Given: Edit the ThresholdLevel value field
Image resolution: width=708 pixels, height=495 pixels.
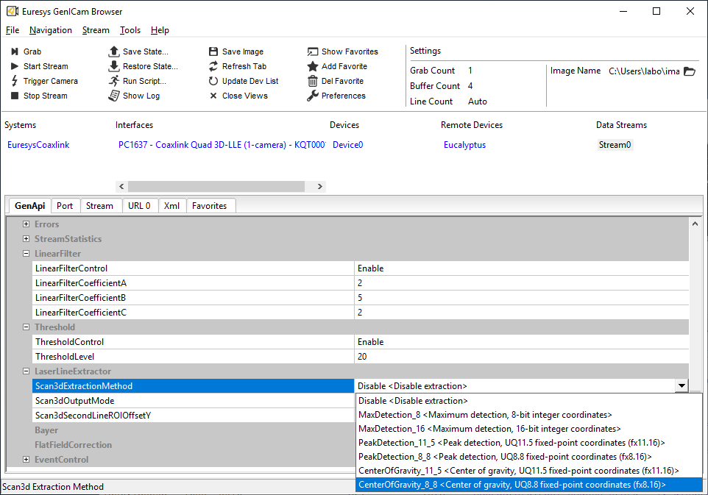Looking at the screenshot, I should coord(521,357).
